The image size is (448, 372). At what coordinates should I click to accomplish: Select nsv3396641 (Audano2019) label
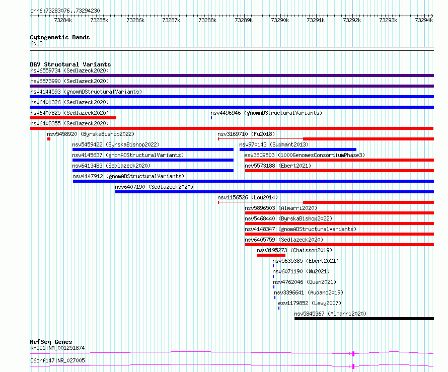point(309,292)
